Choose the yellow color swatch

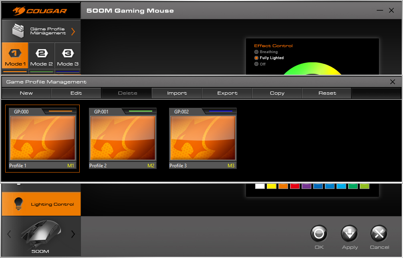(272, 186)
